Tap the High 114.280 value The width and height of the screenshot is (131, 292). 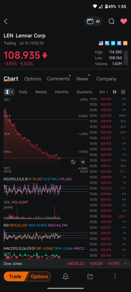[115, 52]
